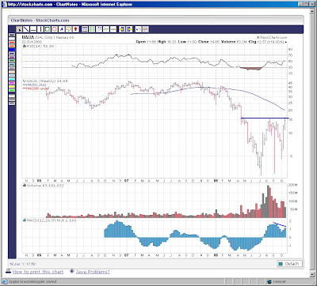This screenshot has width=317, height=286.
Task: Pick the white color swatch
Action: (x=12, y=39)
